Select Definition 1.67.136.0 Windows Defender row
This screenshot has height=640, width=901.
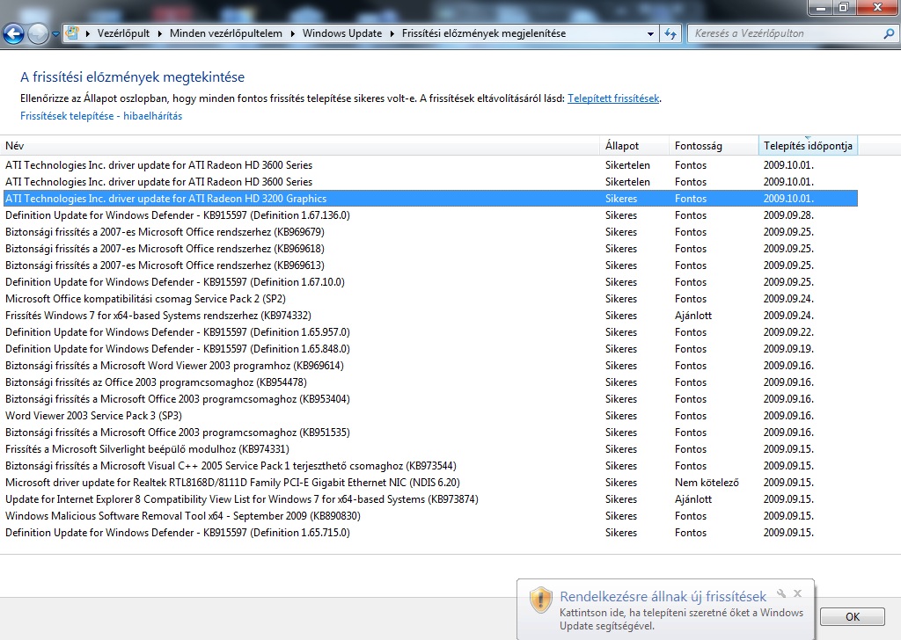click(430, 215)
